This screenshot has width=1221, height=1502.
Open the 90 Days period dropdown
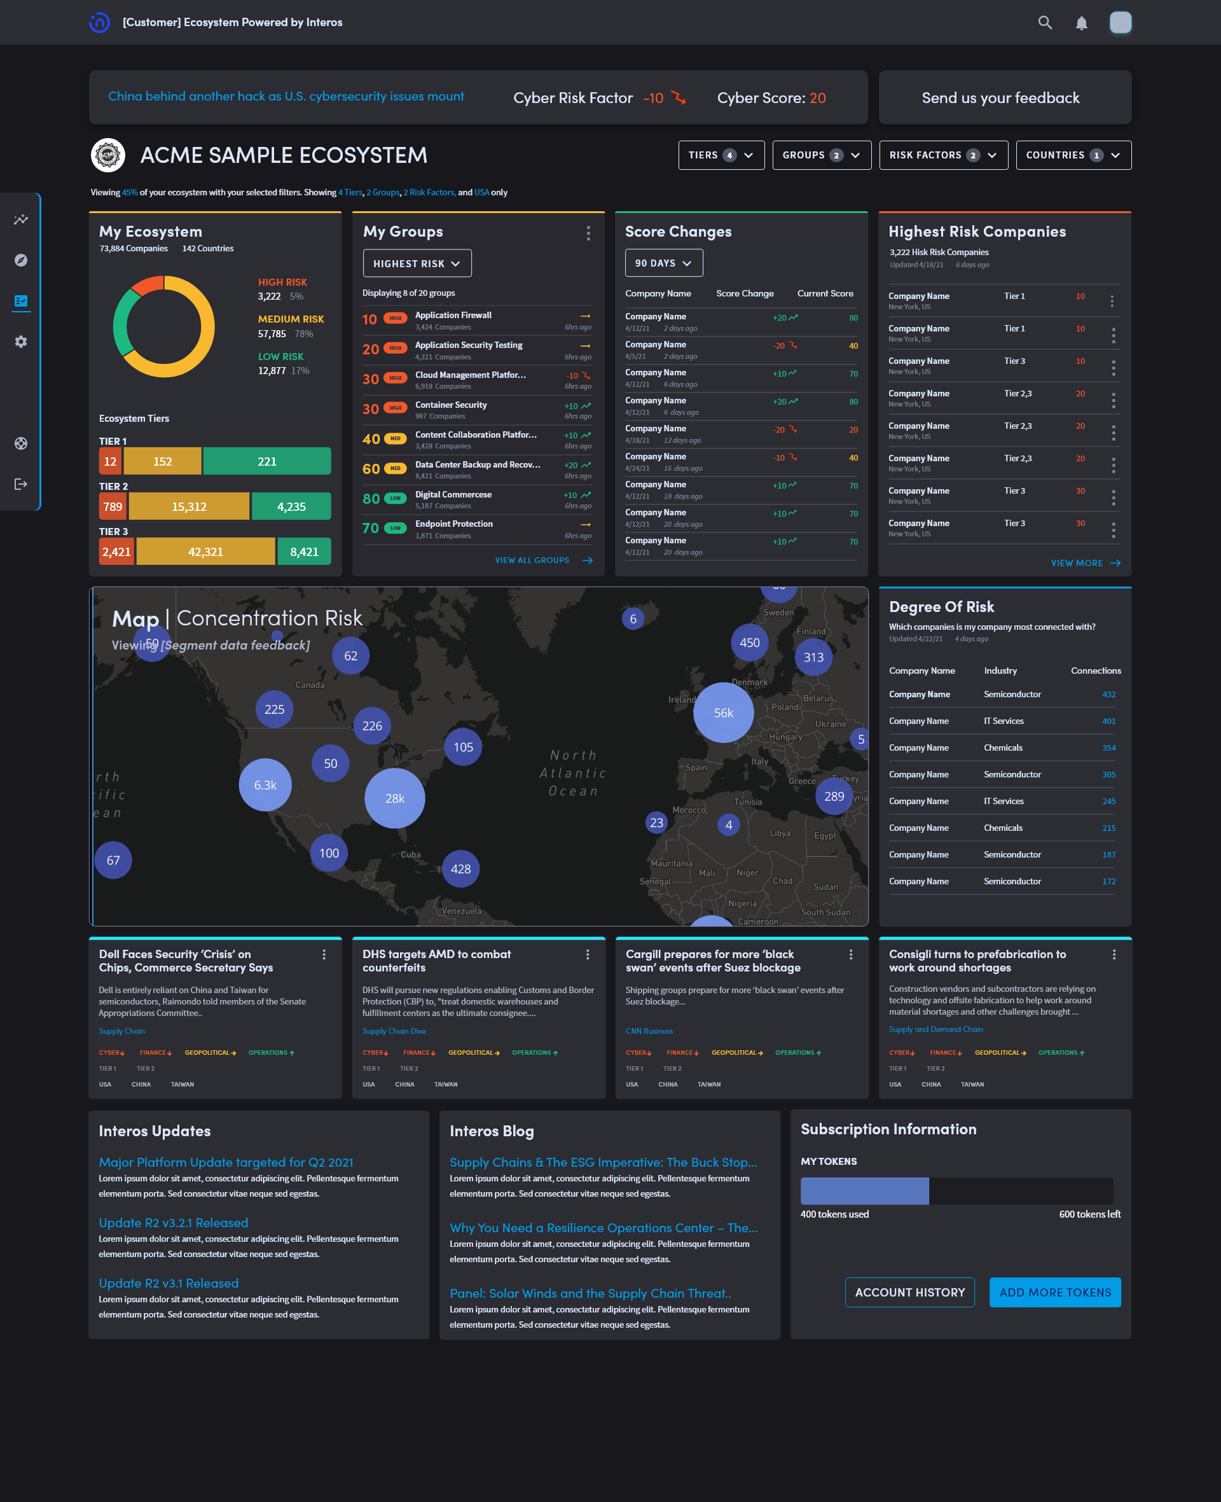pos(663,263)
